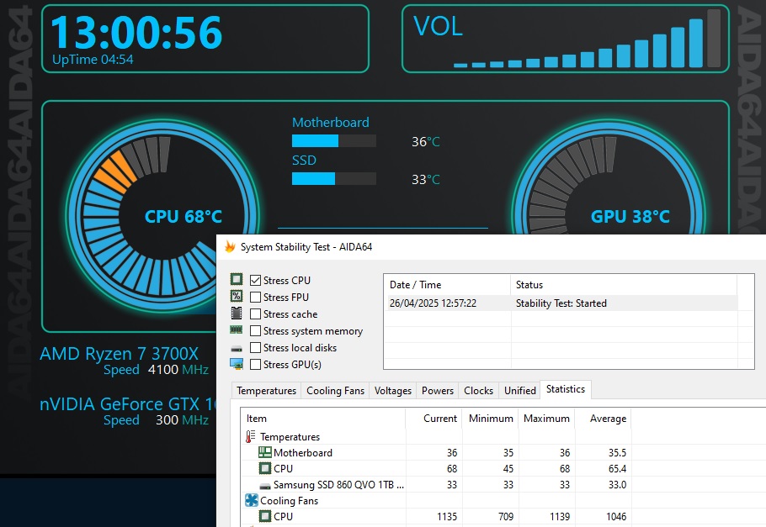
Task: Click the CPU fan row icon
Action: click(x=265, y=516)
